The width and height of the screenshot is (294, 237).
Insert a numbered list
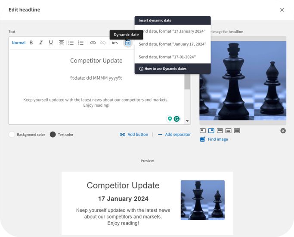(81, 43)
